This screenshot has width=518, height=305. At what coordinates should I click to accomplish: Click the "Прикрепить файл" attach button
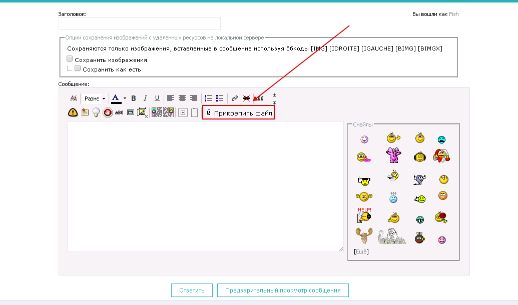(x=239, y=113)
